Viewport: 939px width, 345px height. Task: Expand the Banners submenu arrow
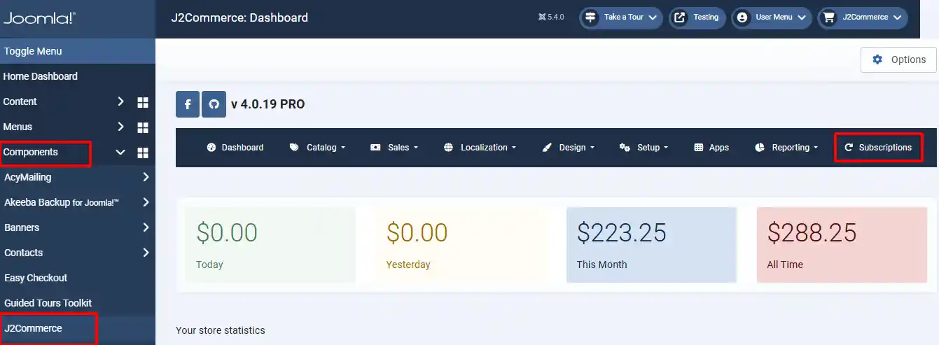point(146,227)
